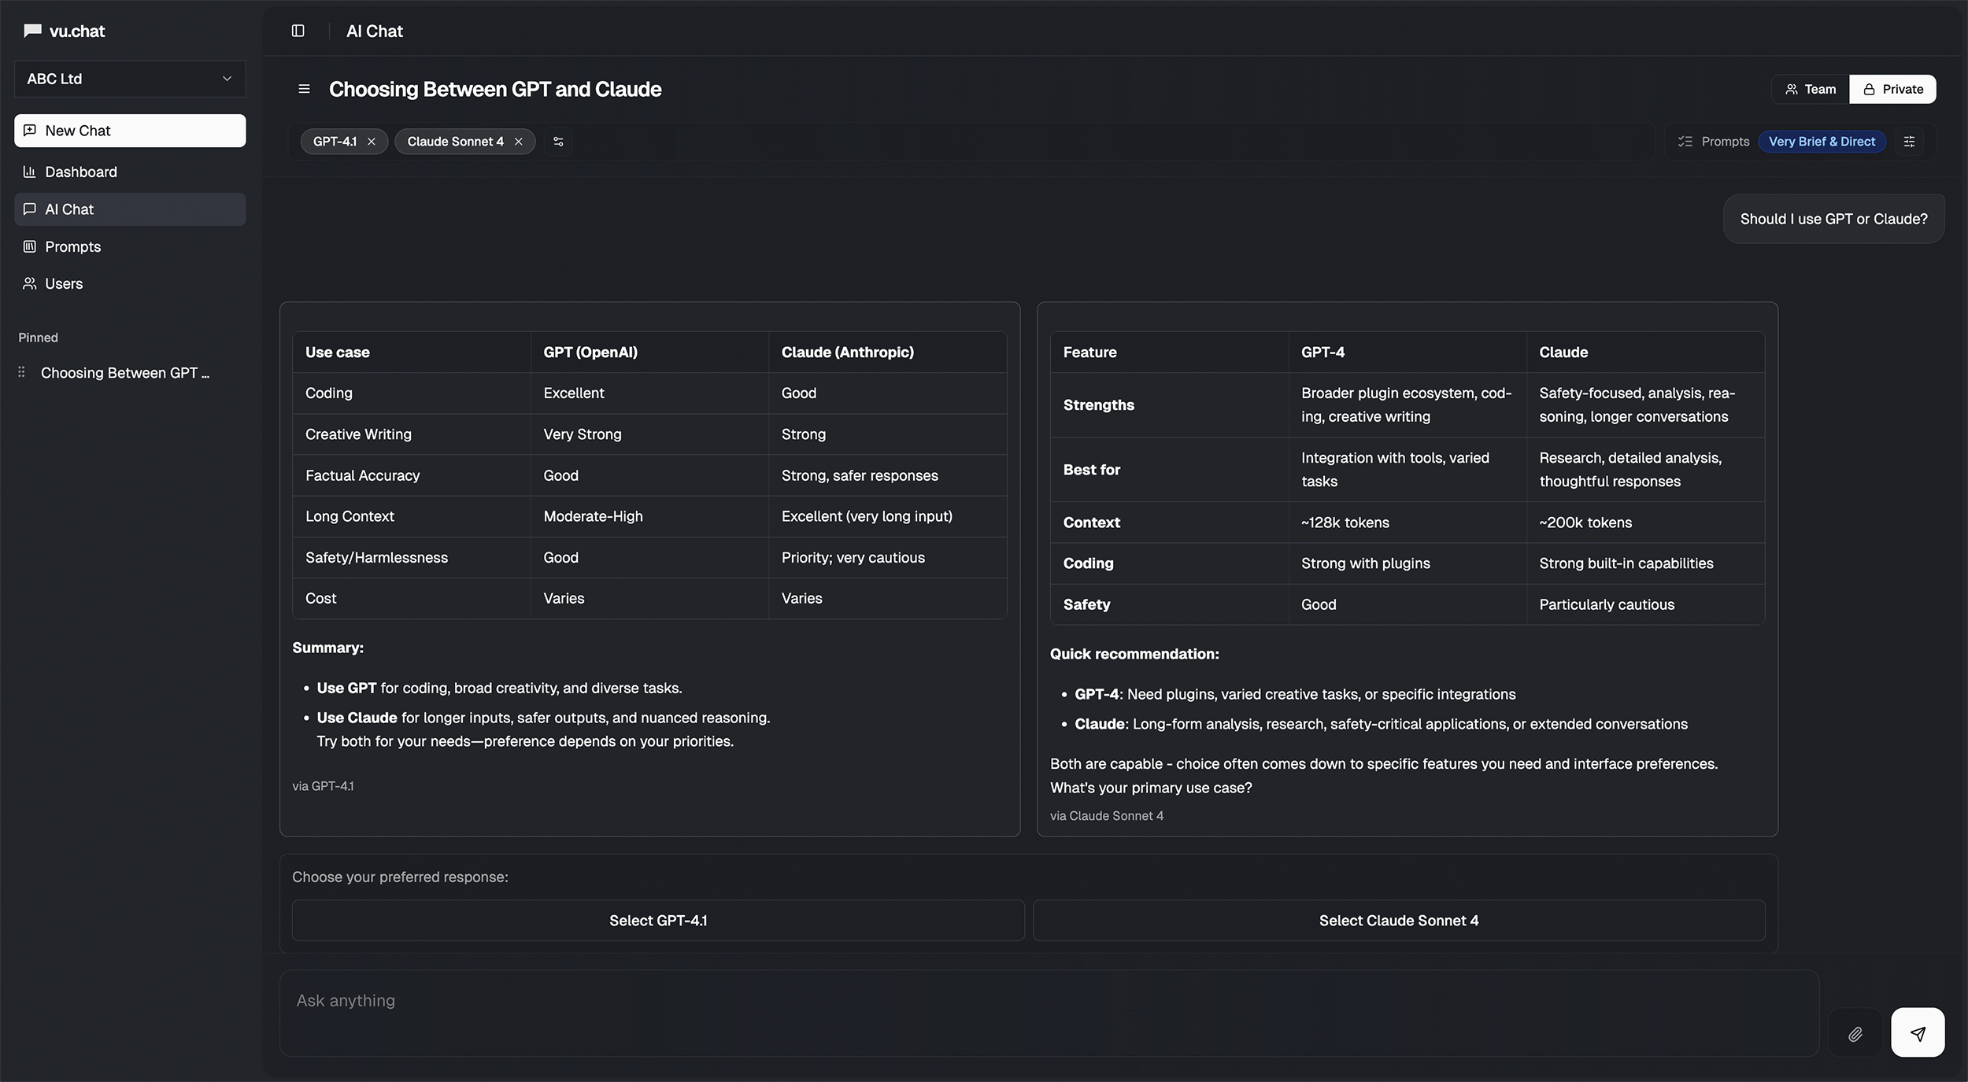Click the Users people icon
Image resolution: width=1968 pixels, height=1082 pixels.
[x=30, y=283]
